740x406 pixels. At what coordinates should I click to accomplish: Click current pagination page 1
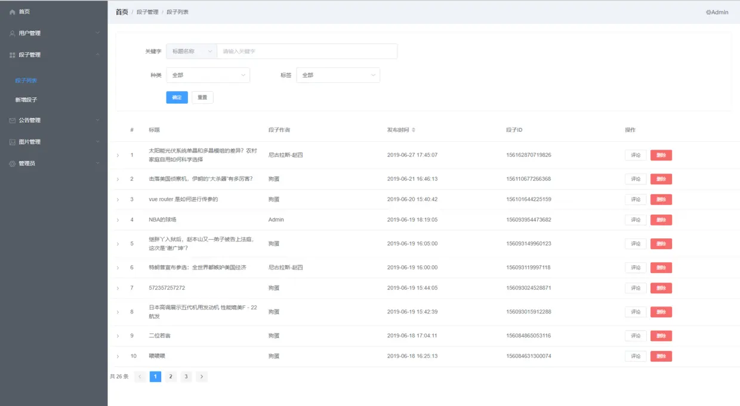155,377
